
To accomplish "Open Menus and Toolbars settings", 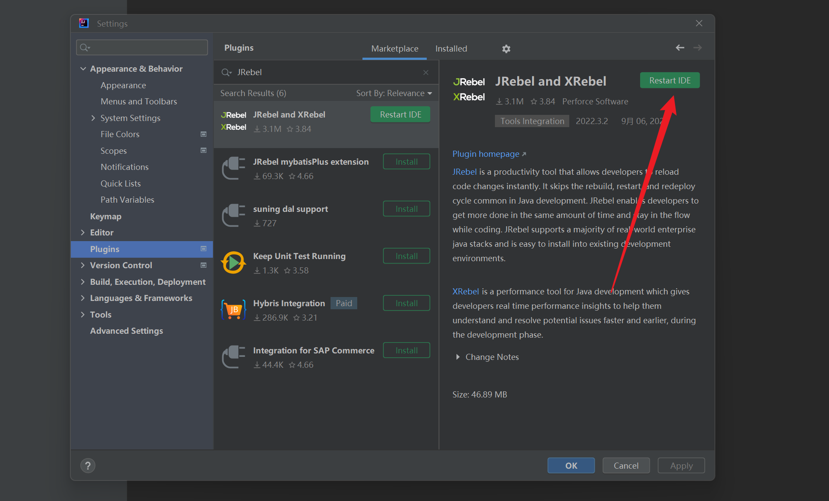I will (139, 101).
